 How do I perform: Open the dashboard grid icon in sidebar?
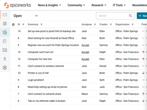(5, 24)
